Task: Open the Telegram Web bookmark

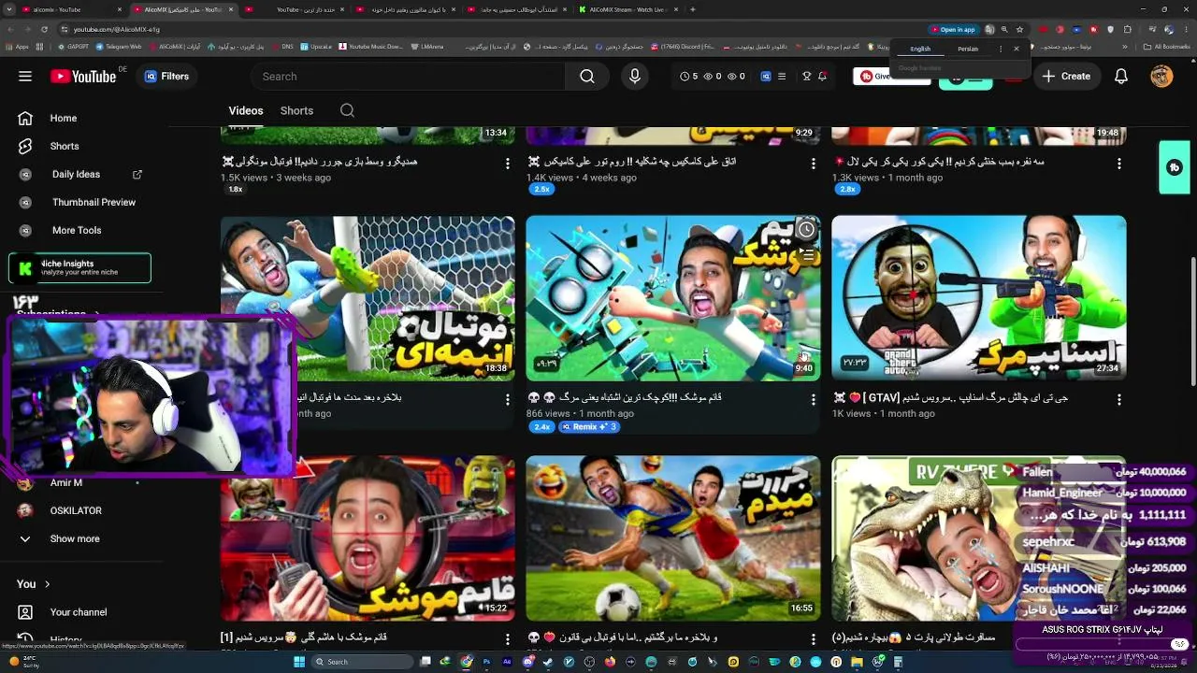Action: tap(119, 47)
